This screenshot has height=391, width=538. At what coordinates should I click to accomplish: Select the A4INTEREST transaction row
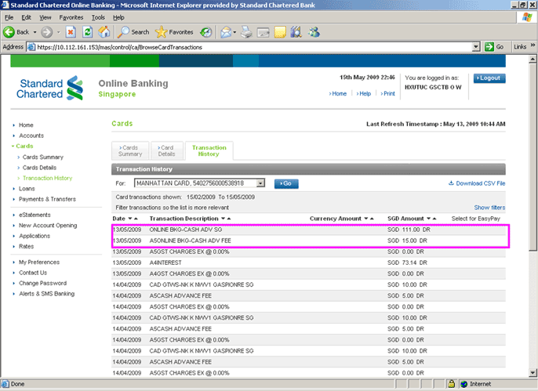coord(308,262)
